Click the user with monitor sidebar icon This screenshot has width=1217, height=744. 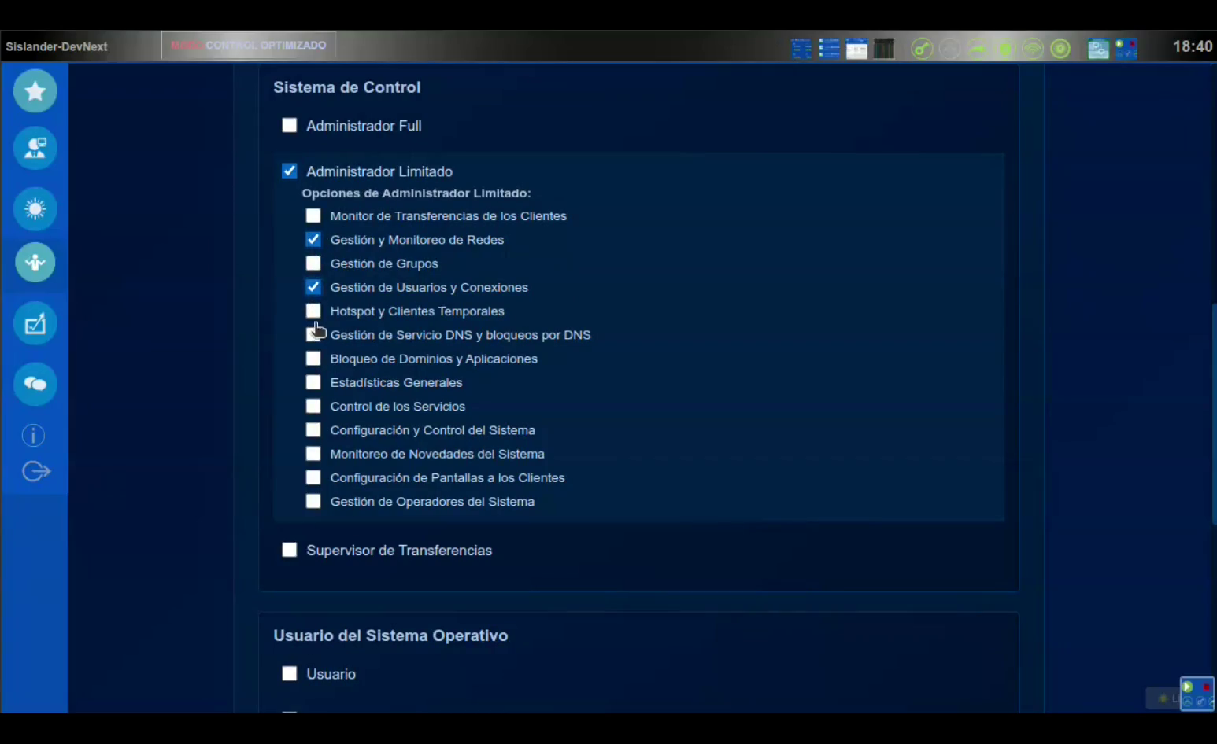point(35,148)
